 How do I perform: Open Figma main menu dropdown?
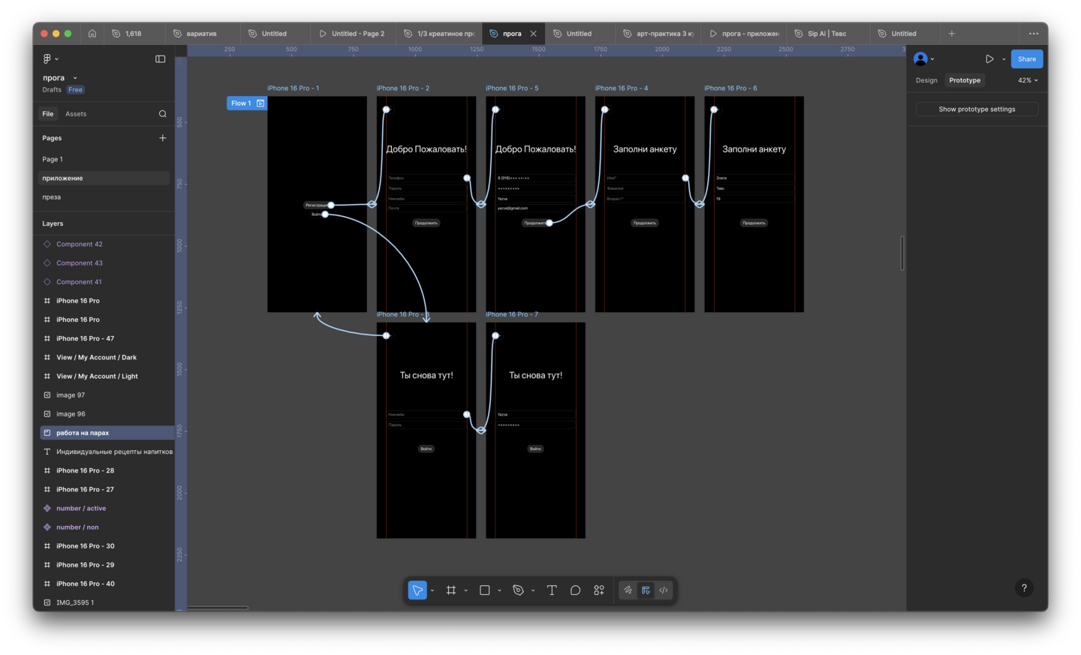pyautogui.click(x=50, y=59)
